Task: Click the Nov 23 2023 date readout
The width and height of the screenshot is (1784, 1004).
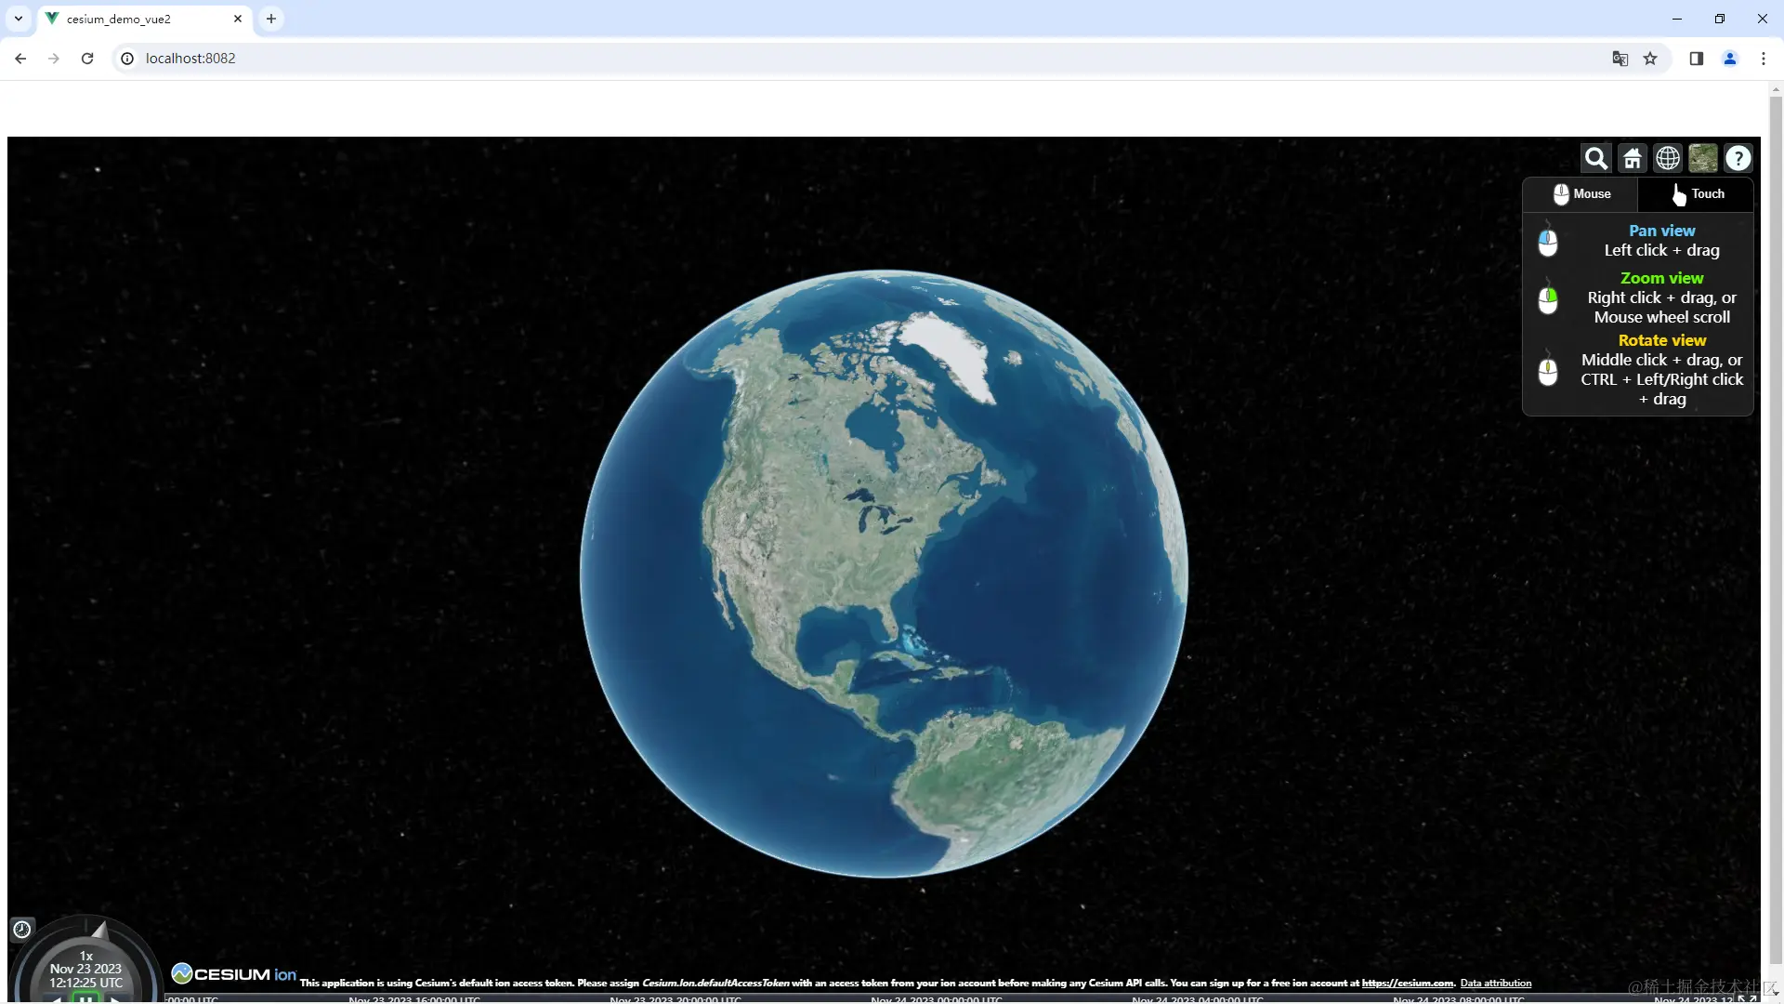Action: tap(85, 969)
